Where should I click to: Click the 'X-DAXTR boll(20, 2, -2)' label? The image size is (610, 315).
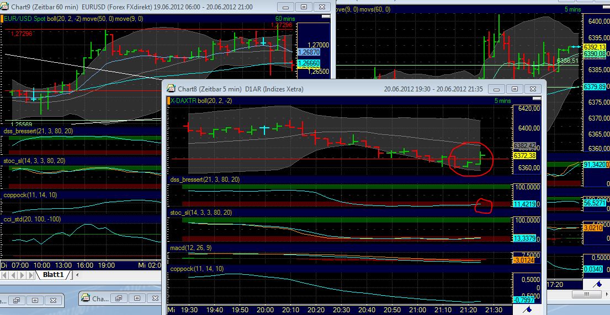(x=201, y=101)
